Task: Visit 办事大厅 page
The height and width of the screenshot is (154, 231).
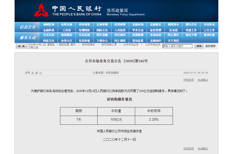Action: point(67,41)
